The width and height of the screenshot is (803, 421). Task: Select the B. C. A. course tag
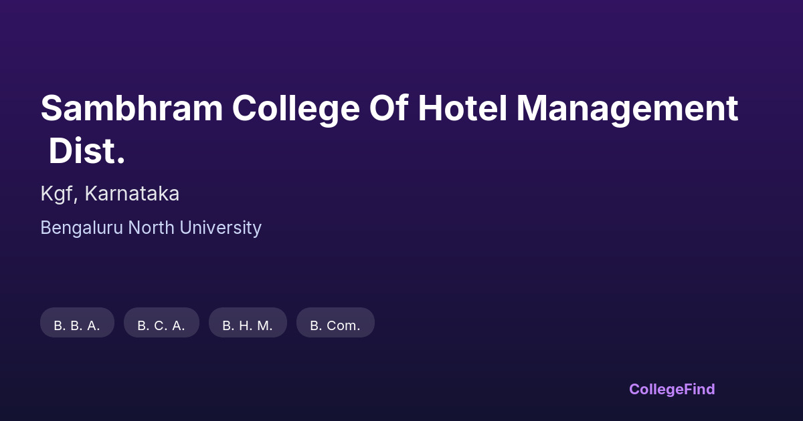click(161, 325)
